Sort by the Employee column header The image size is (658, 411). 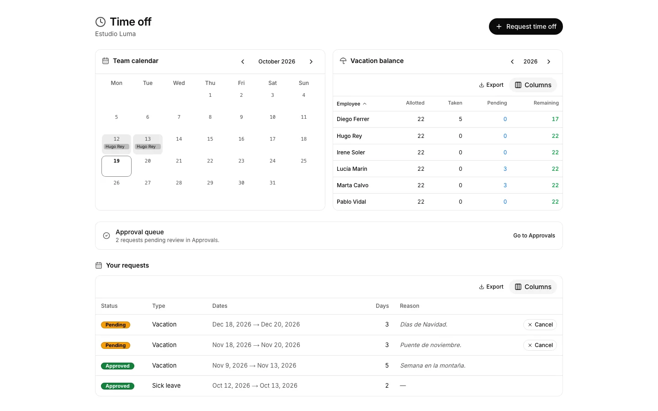351,104
